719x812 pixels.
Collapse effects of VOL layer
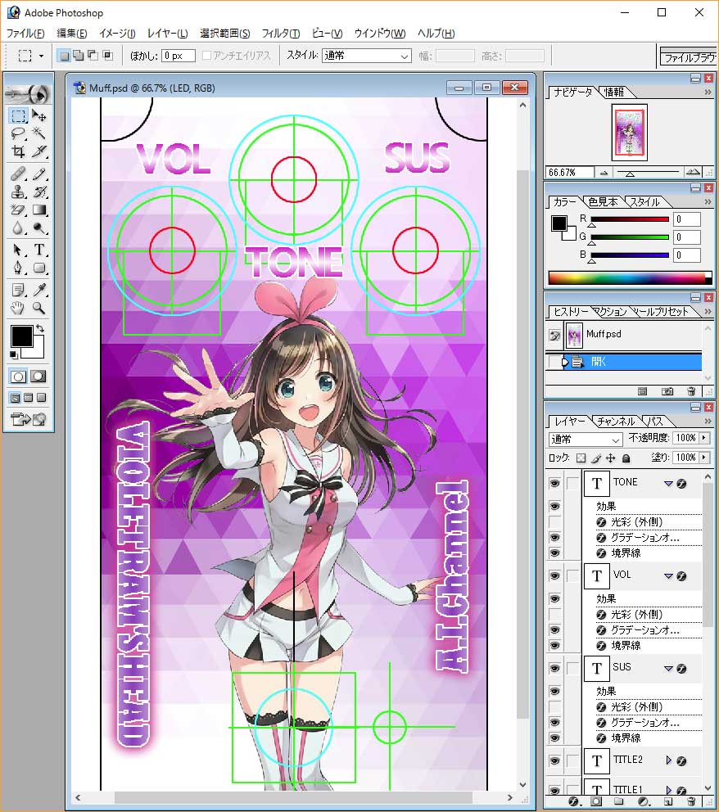click(x=668, y=576)
